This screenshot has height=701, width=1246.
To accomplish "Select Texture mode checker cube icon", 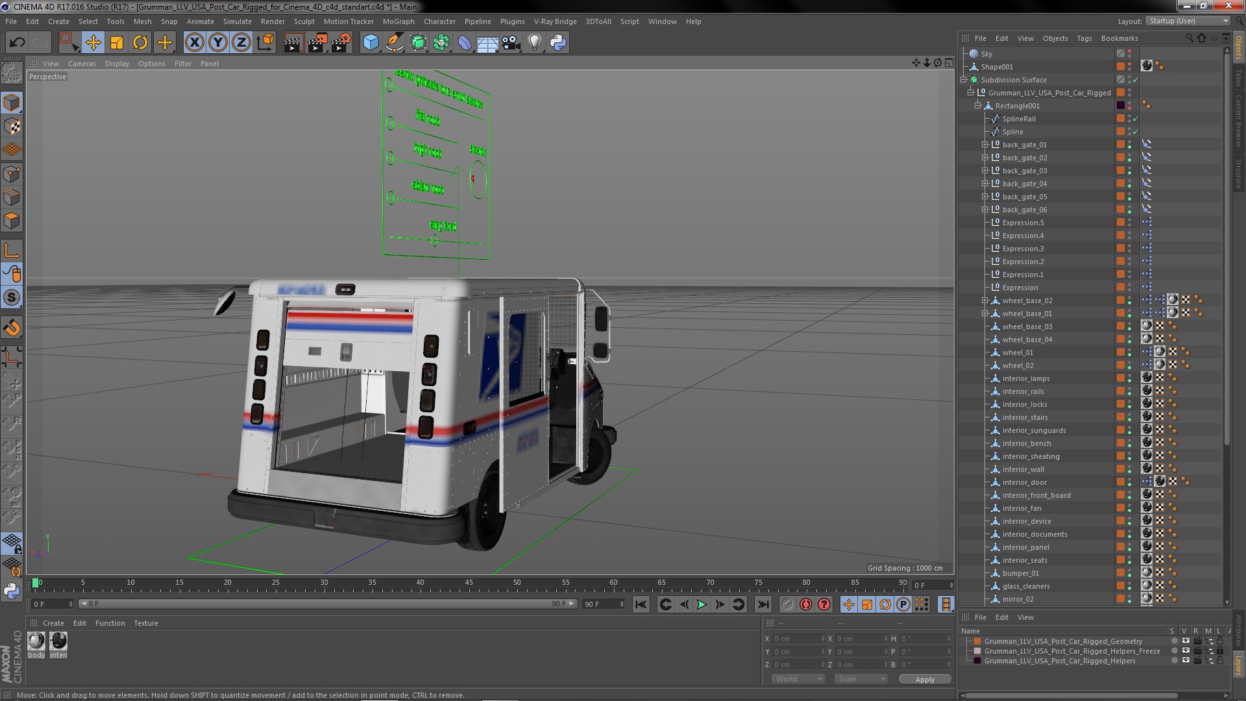I will (x=12, y=126).
